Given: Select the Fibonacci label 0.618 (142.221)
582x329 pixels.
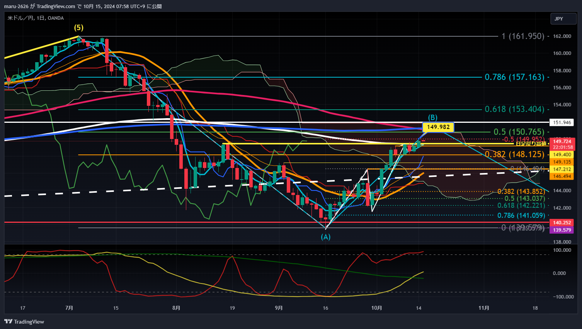Looking at the screenshot, I should (x=521, y=205).
